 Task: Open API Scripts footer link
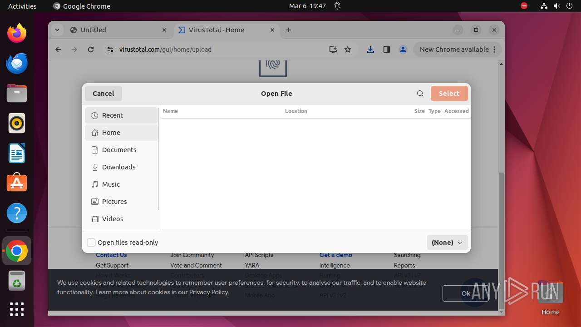pyautogui.click(x=259, y=255)
